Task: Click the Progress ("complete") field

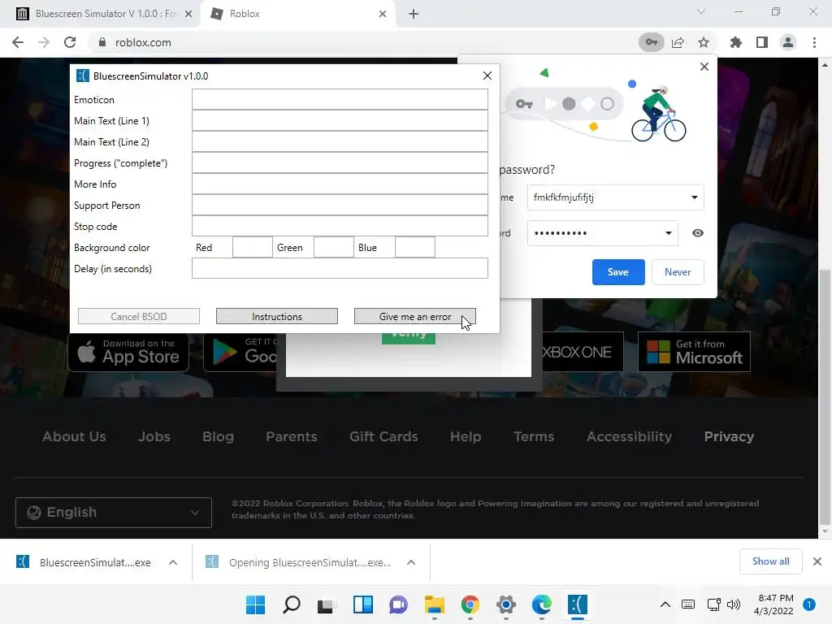Action: coord(340,162)
